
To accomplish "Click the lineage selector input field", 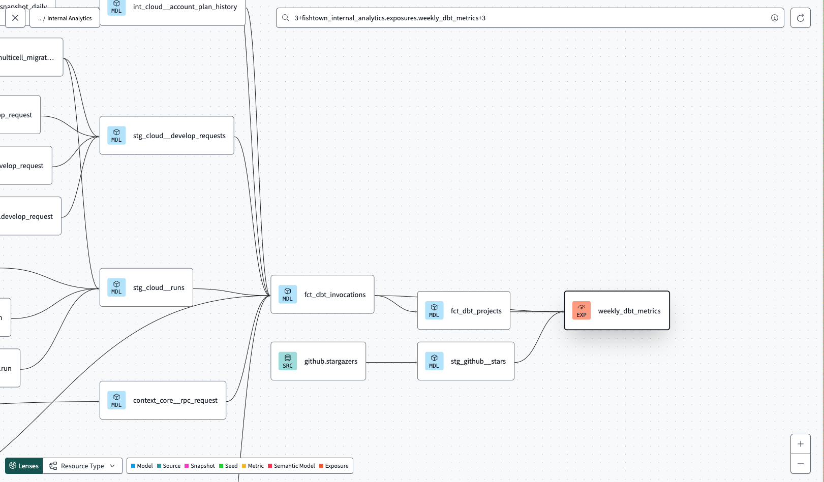I will point(508,18).
